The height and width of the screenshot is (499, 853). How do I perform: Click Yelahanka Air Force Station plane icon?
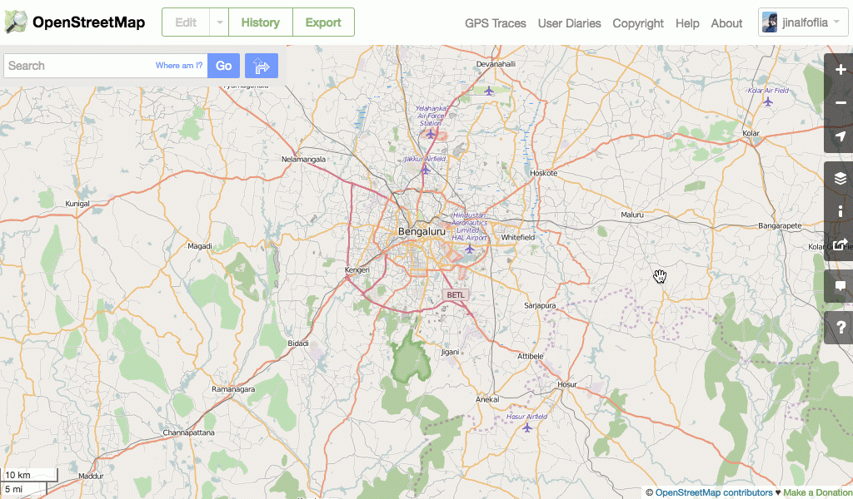(x=431, y=134)
